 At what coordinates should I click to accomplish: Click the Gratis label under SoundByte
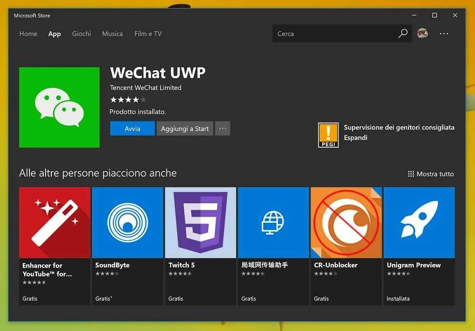coord(104,299)
